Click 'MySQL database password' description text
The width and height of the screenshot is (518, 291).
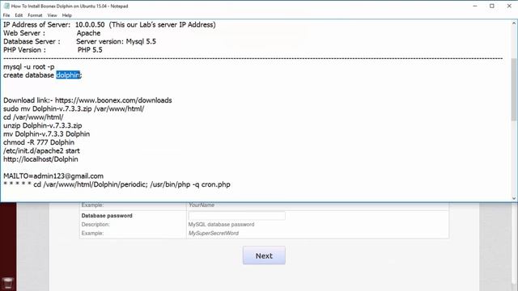(221, 225)
